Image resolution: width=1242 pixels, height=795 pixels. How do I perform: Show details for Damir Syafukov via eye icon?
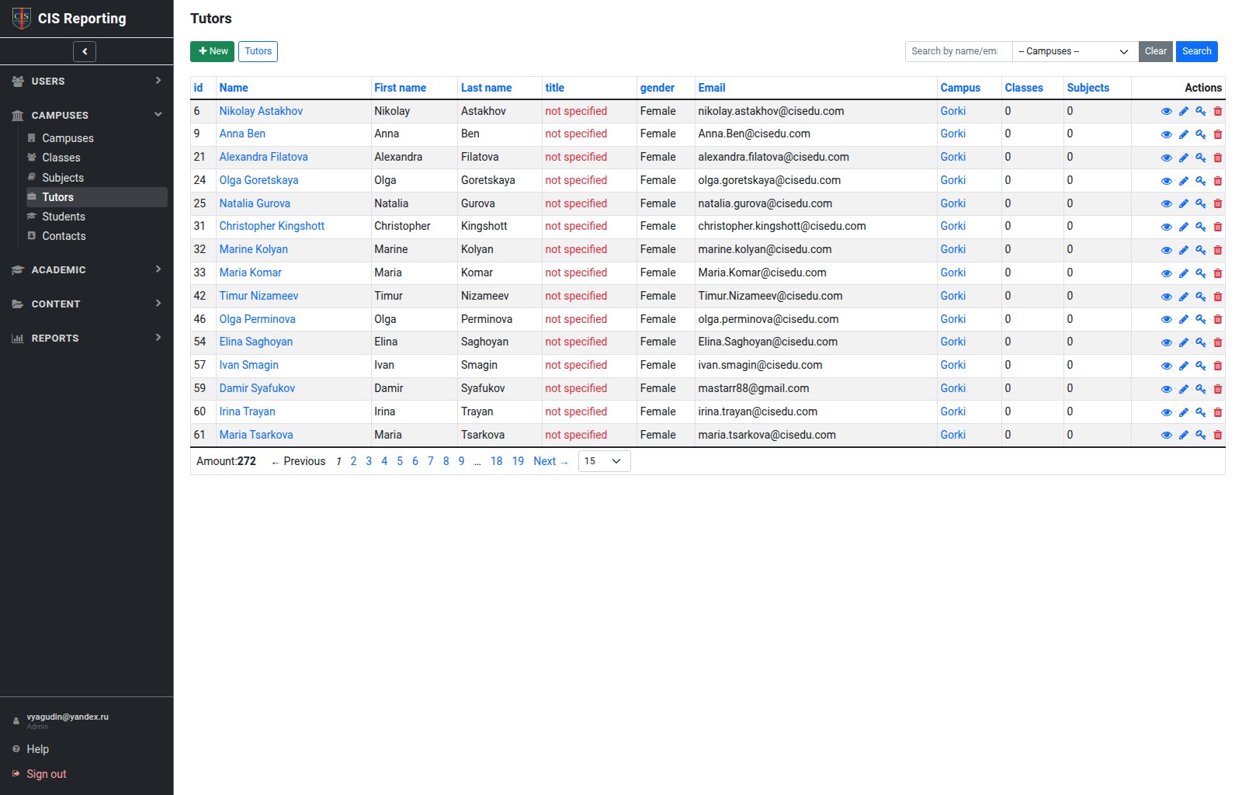[1166, 389]
